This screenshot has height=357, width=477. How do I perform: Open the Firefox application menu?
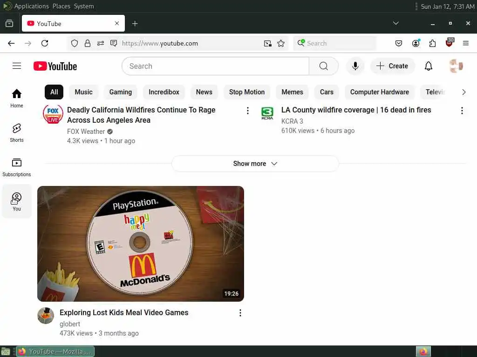pos(465,43)
